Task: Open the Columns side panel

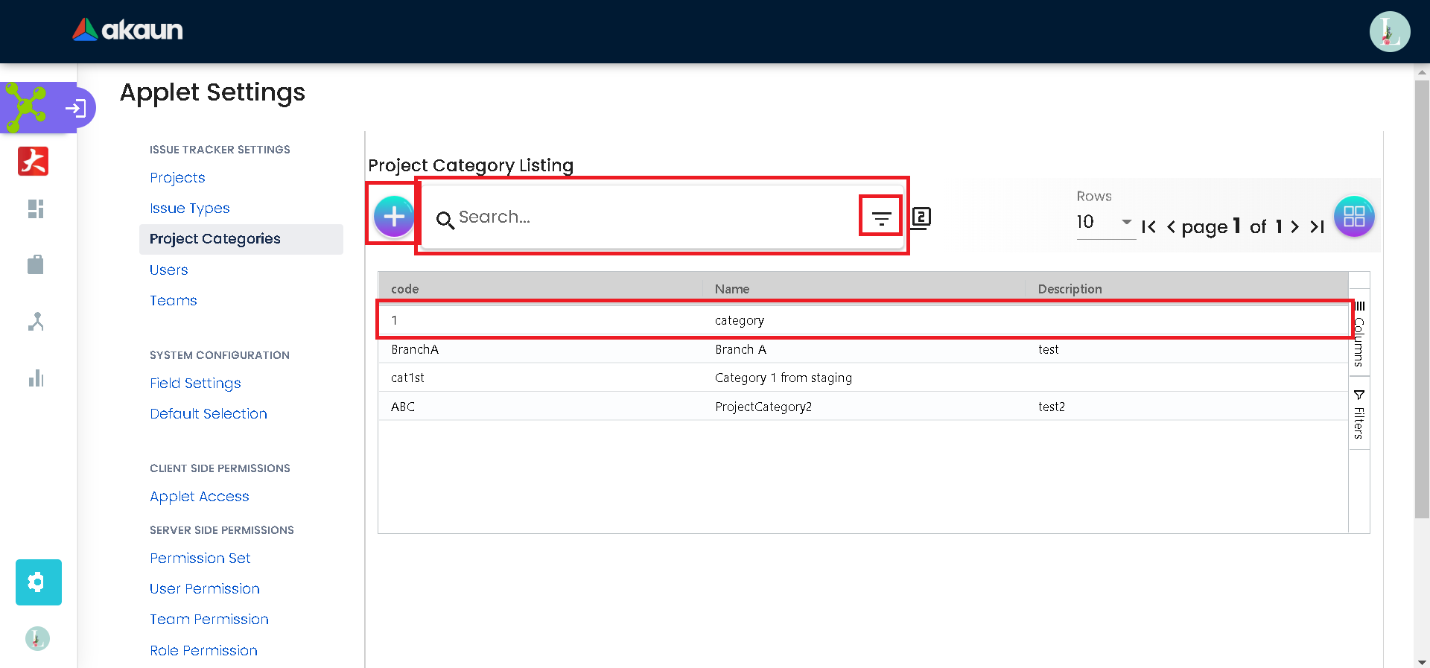Action: pos(1359,334)
